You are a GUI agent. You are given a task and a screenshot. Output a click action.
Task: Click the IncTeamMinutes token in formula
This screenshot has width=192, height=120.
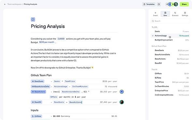click(x=80, y=86)
